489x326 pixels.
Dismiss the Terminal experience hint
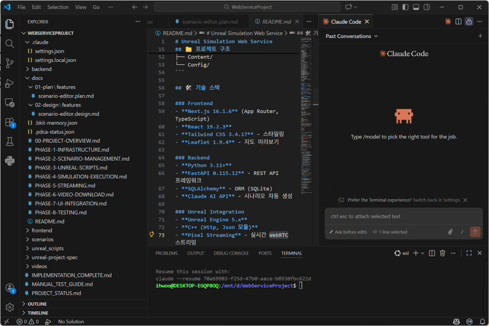click(465, 200)
